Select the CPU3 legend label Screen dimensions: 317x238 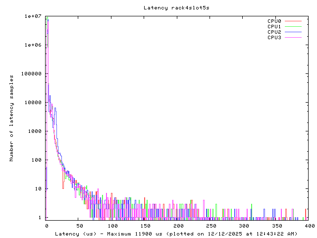(x=274, y=38)
